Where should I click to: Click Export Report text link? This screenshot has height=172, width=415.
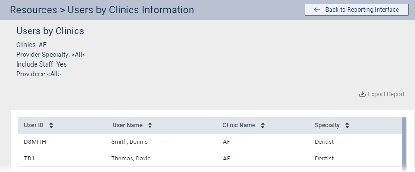click(386, 94)
